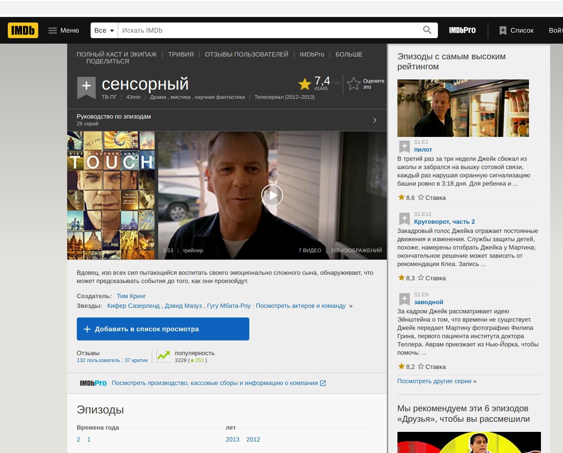Open creator Тим Кринг

pyautogui.click(x=131, y=296)
